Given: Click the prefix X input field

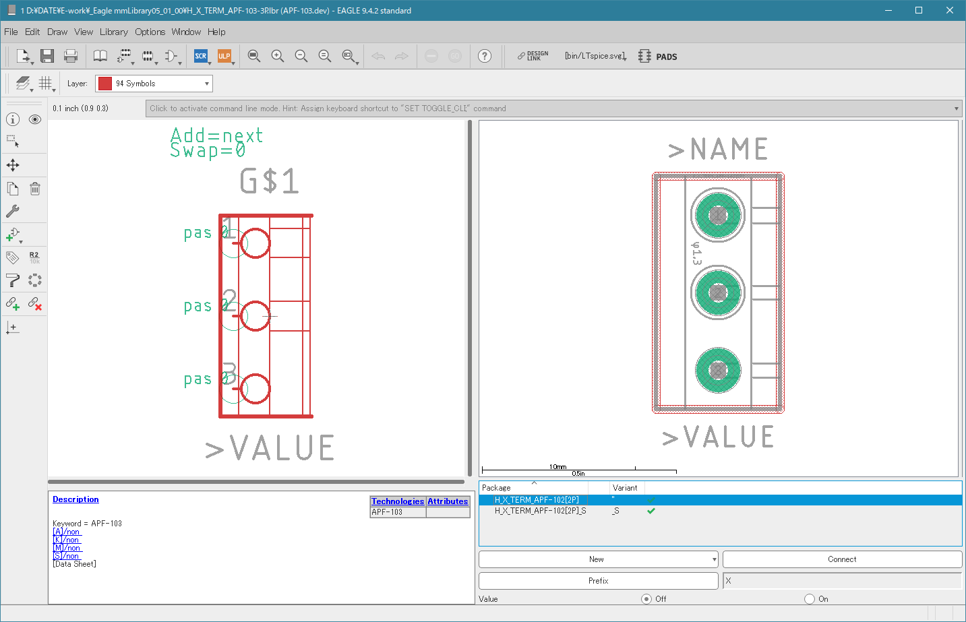Looking at the screenshot, I should [842, 581].
